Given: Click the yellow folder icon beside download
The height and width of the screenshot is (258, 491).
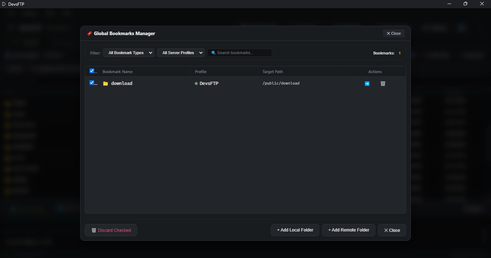Looking at the screenshot, I should (105, 83).
